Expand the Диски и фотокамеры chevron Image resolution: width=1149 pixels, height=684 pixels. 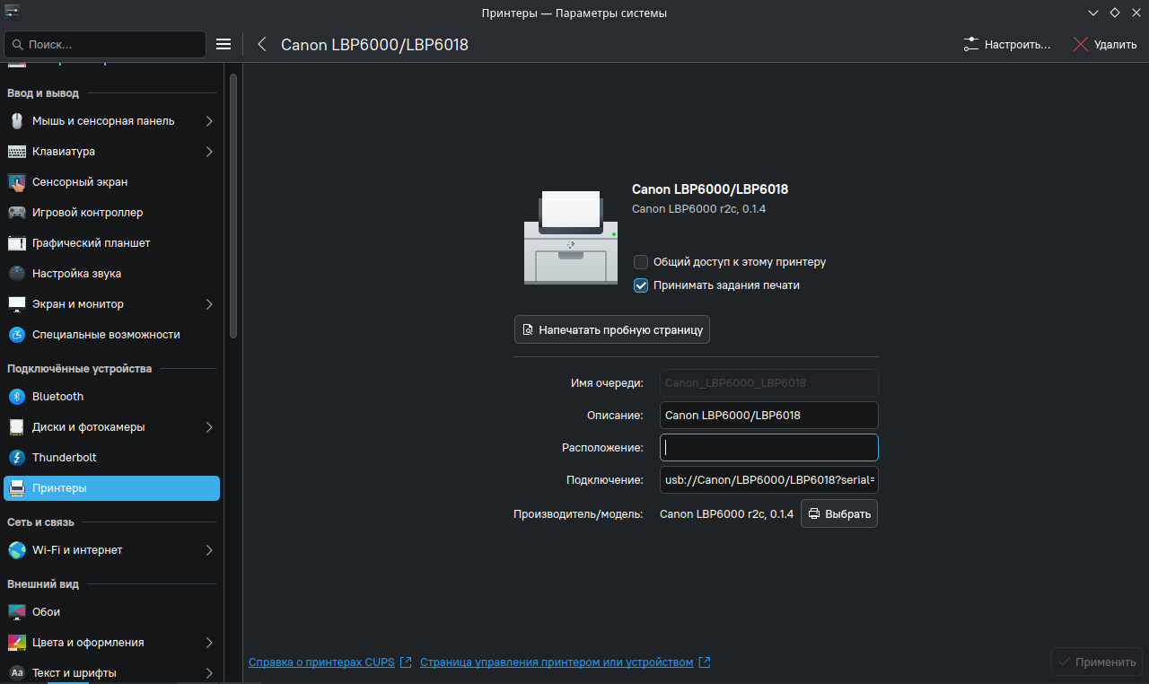[x=209, y=427]
